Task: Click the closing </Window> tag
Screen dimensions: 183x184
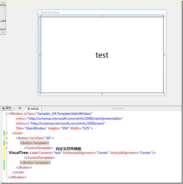Action: [x=17, y=177]
